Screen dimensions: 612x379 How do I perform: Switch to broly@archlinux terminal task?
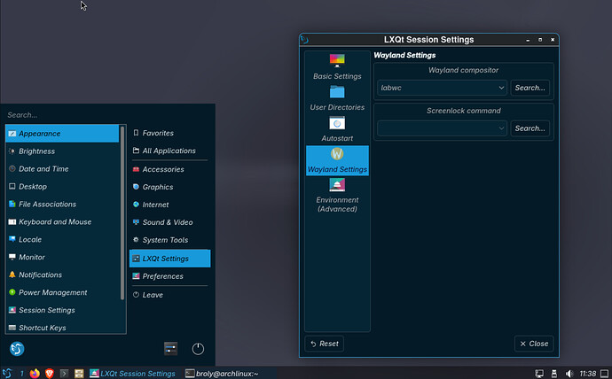(222, 374)
